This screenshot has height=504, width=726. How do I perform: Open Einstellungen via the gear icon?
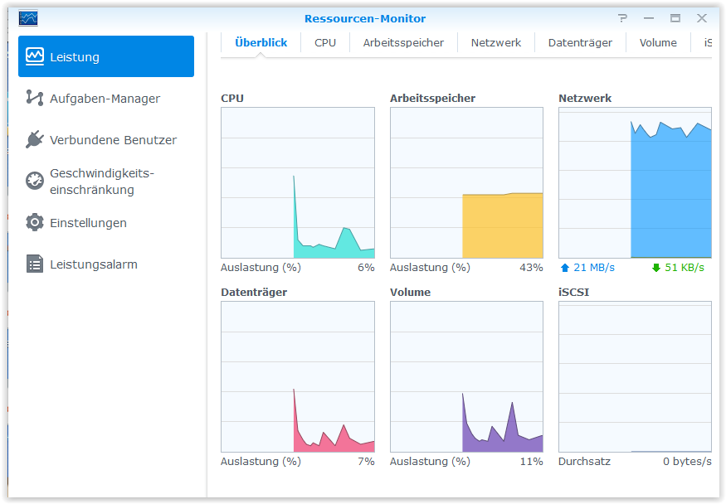tap(35, 222)
